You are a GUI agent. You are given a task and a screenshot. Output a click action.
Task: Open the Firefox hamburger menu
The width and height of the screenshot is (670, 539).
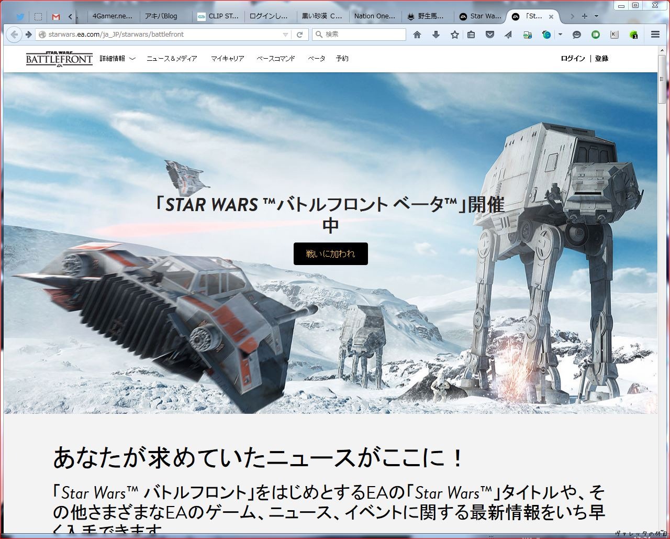coord(655,35)
